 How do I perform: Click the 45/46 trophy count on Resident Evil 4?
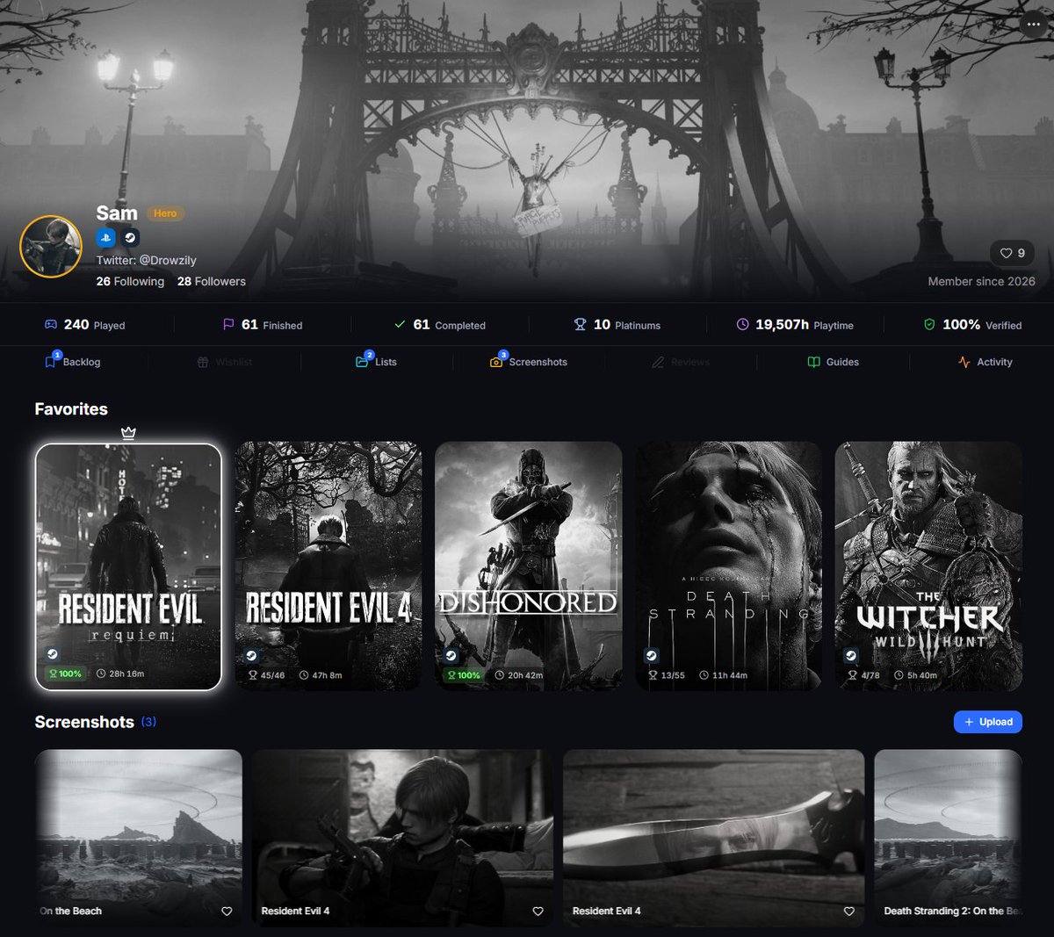tap(266, 675)
